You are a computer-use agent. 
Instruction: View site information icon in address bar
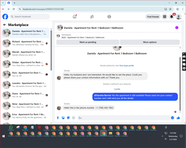point(20,9)
